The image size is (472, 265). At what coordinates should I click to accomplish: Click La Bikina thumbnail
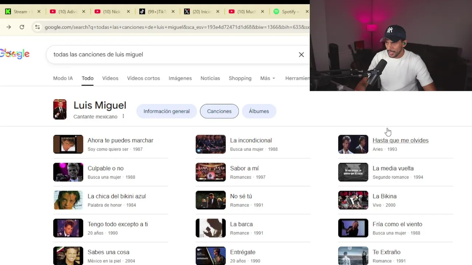(x=353, y=200)
